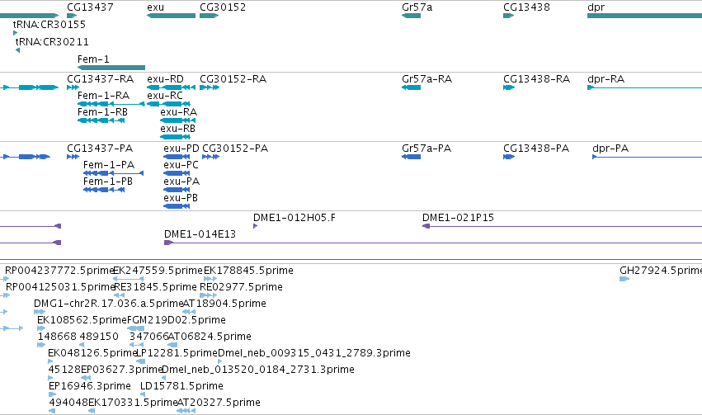Open Dmel_neb_013520_0184_2731.3prime feature

(258, 370)
